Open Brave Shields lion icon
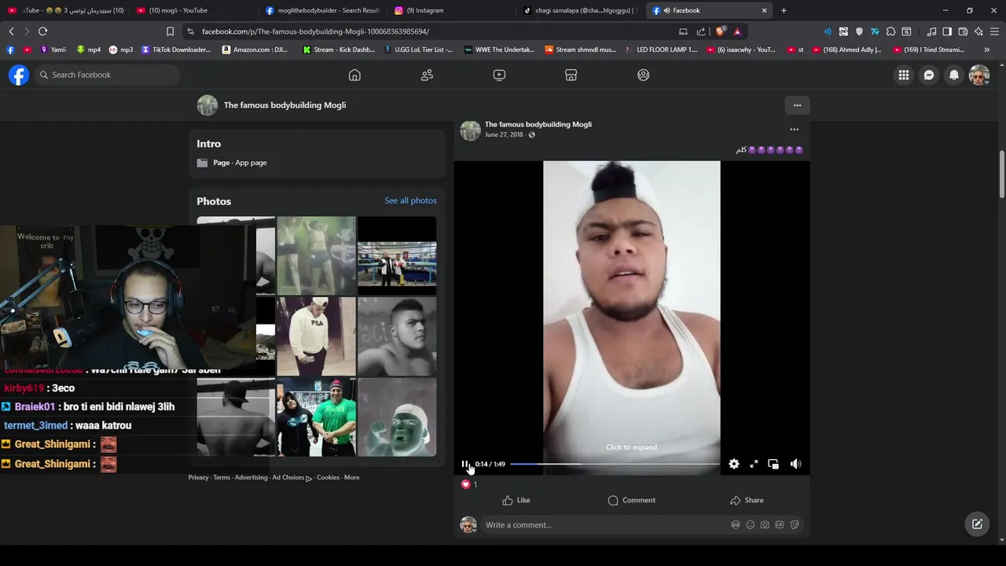 click(720, 31)
